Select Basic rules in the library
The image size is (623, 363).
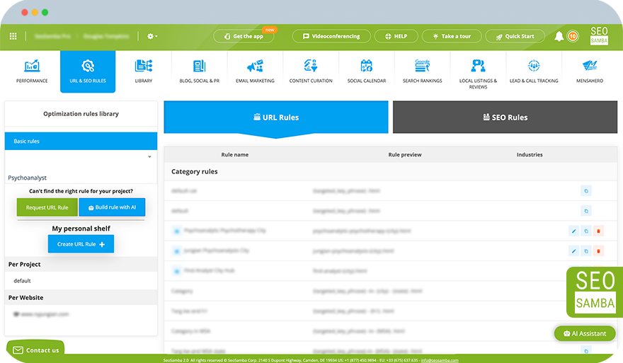pyautogui.click(x=81, y=141)
